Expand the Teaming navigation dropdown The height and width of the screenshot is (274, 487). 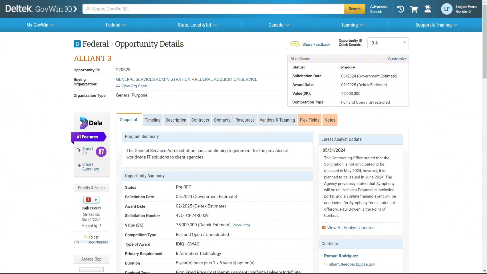352,25
